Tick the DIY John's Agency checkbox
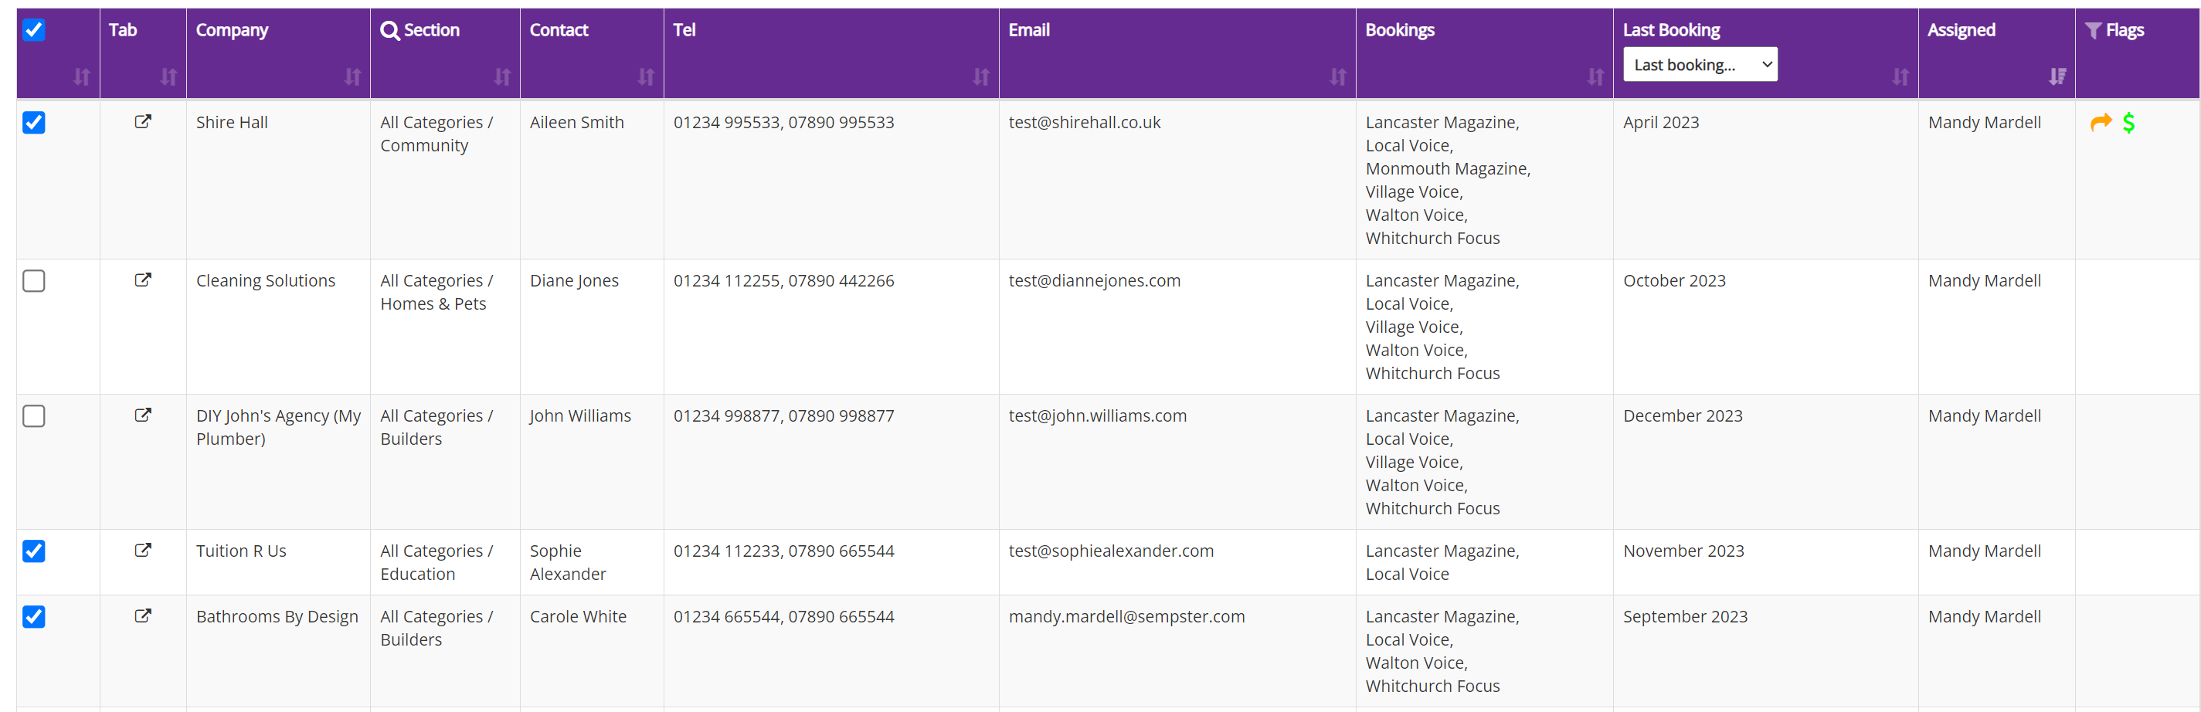Viewport: 2201px width, 712px height. click(33, 415)
